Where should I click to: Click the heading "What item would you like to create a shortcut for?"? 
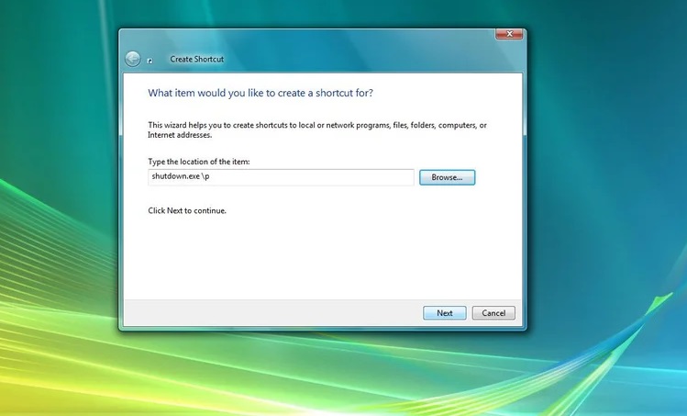260,93
